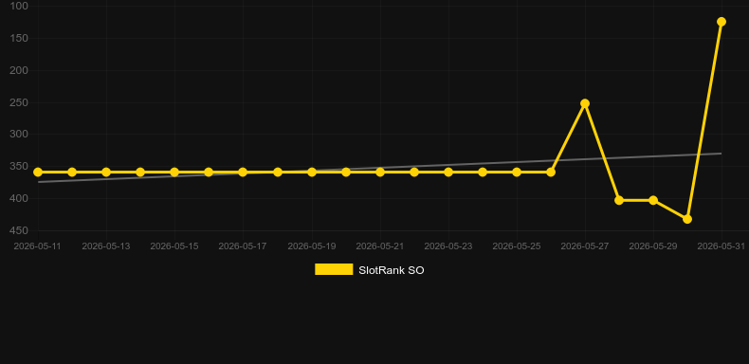Select the 2026-05-31 data point at the peak
The image size is (749, 364).
coord(722,22)
